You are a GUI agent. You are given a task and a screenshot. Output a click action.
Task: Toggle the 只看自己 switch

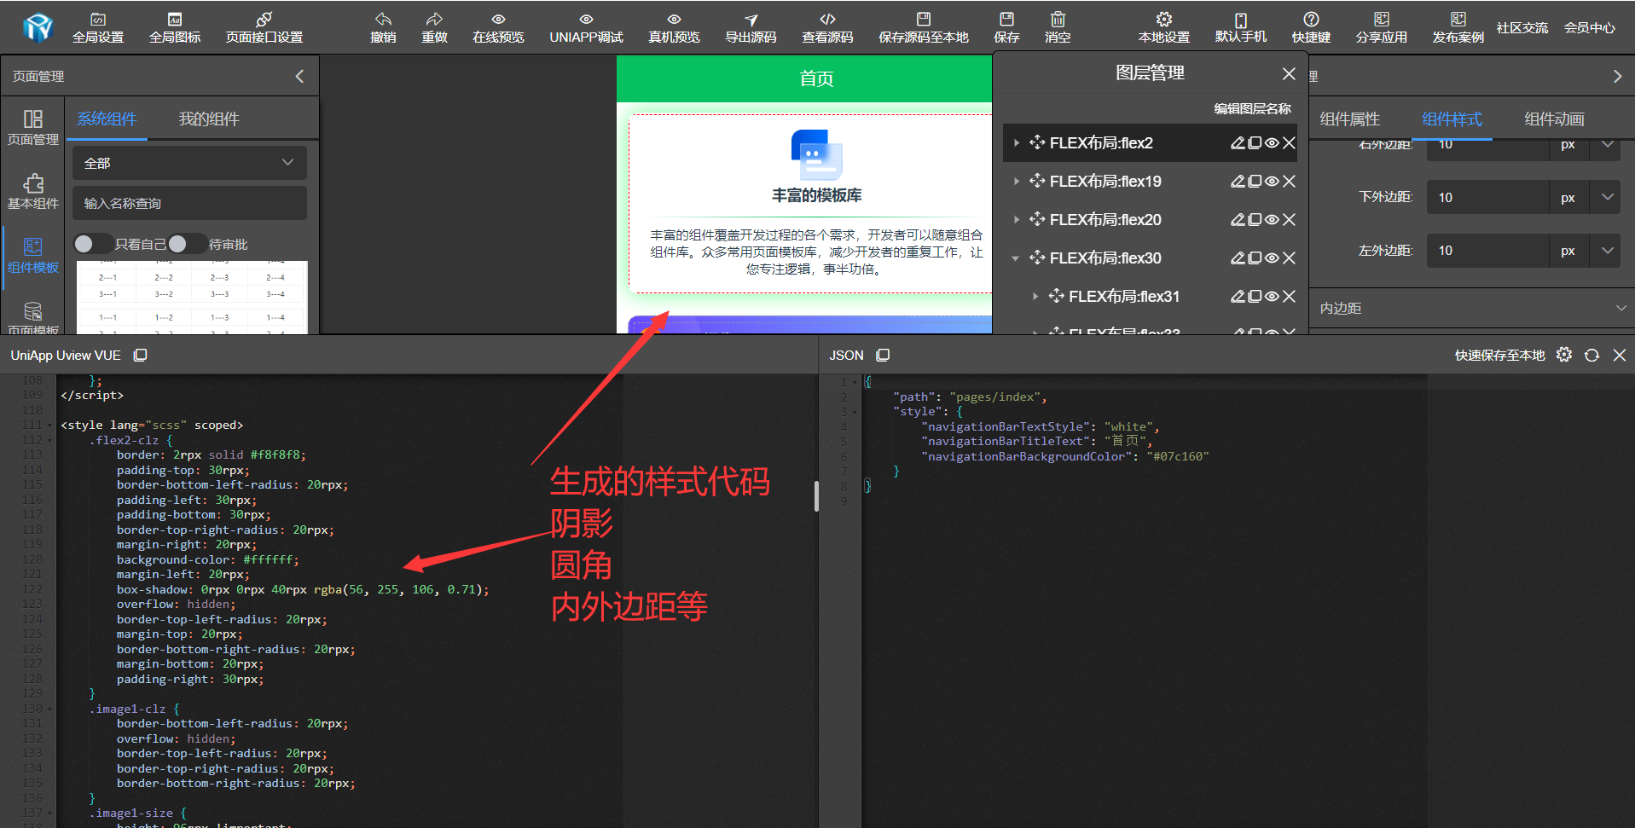click(x=93, y=244)
